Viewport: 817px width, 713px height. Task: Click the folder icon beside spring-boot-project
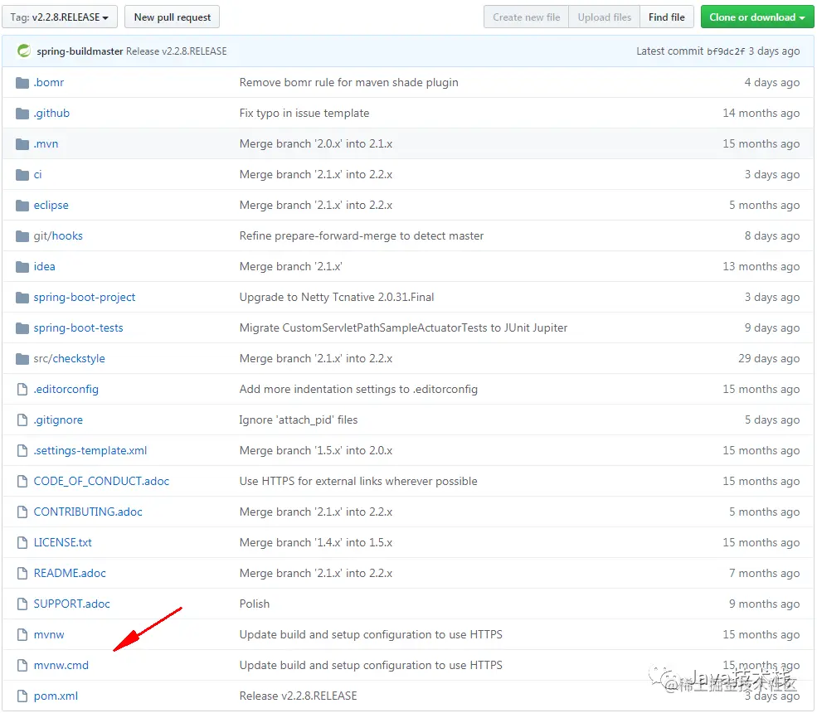22,298
